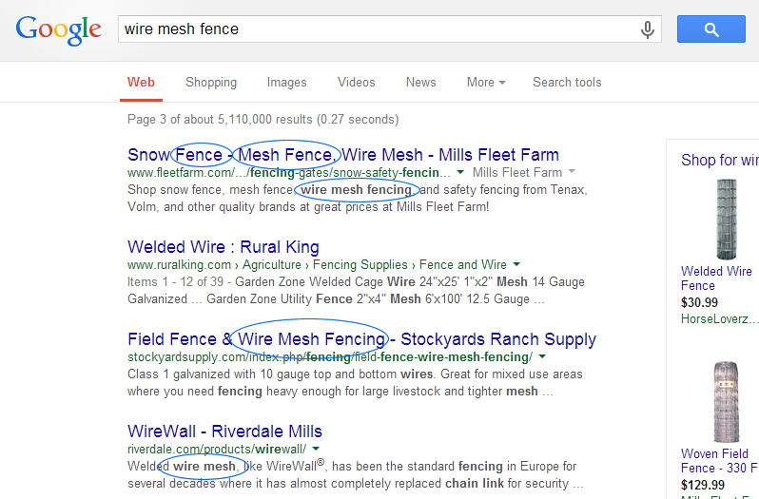Viewport: 759px width, 499px height.
Task: Open Search tools options
Action: click(x=567, y=82)
